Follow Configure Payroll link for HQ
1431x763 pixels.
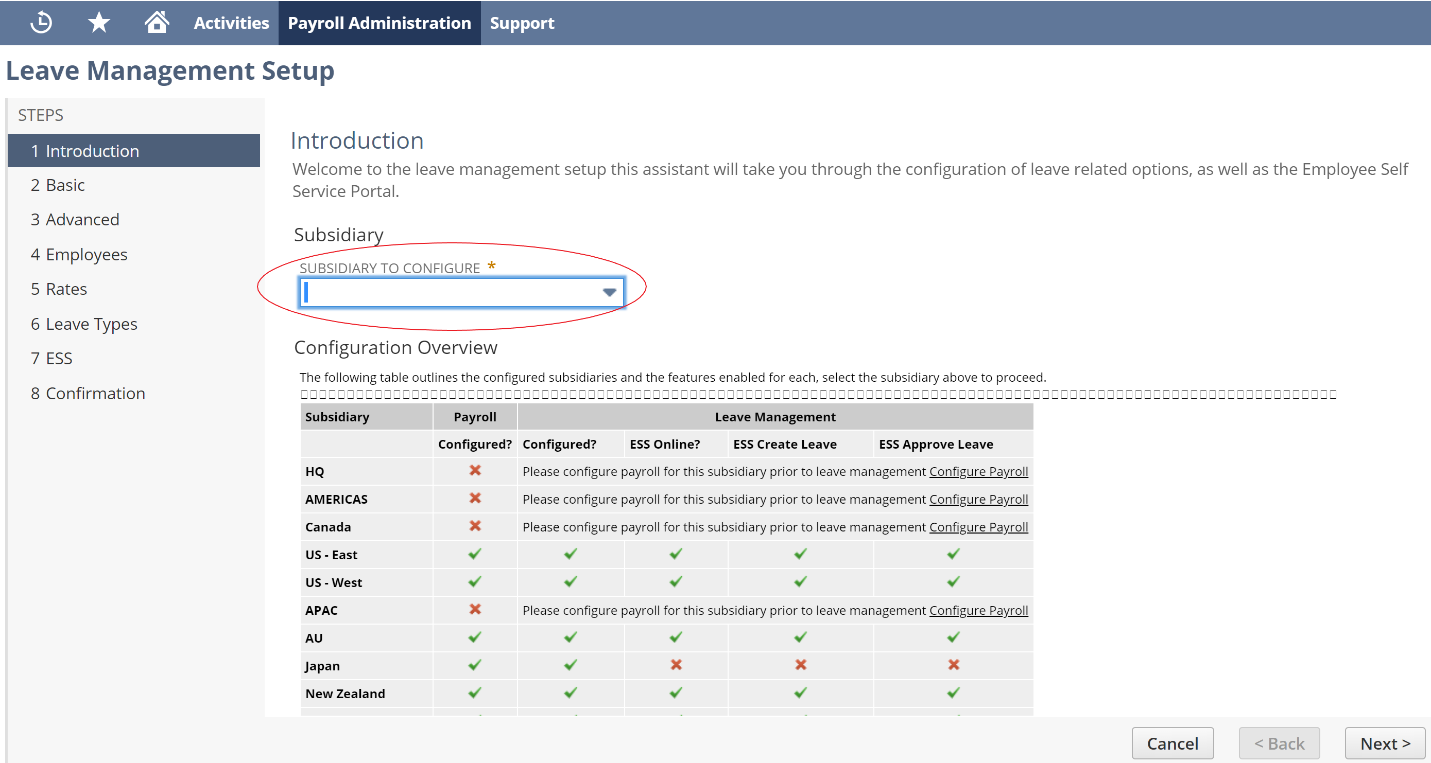(979, 471)
